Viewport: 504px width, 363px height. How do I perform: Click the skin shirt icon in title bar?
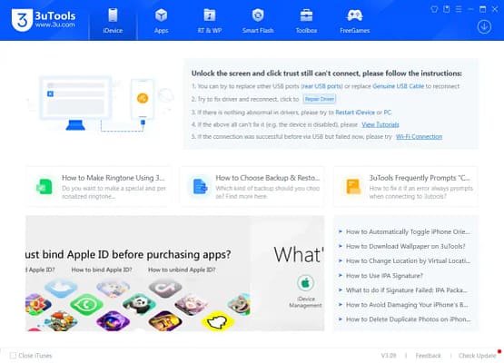tap(434, 9)
